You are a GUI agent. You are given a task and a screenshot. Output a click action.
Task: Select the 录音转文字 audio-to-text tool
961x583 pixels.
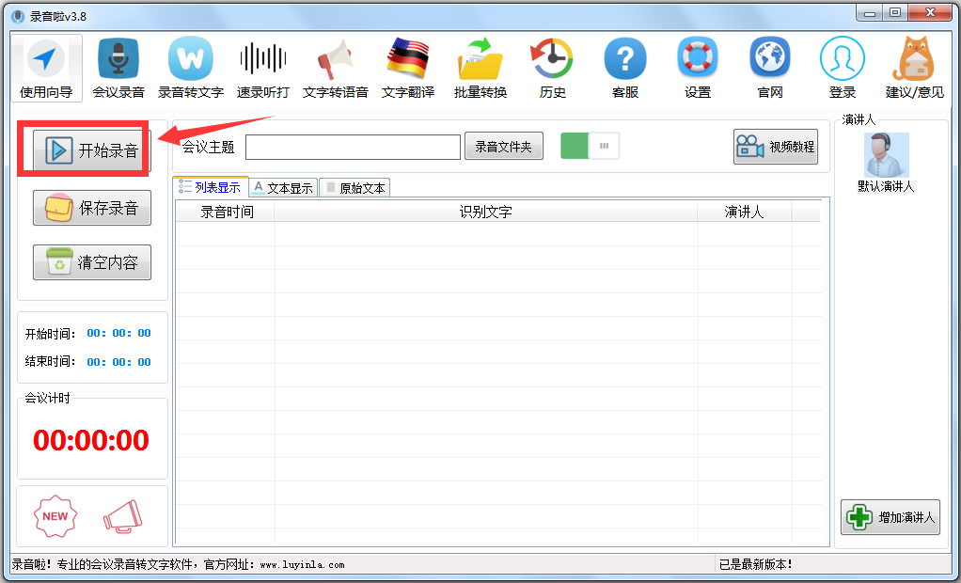pos(191,66)
